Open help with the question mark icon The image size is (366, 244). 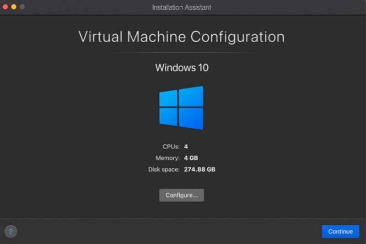[11, 231]
